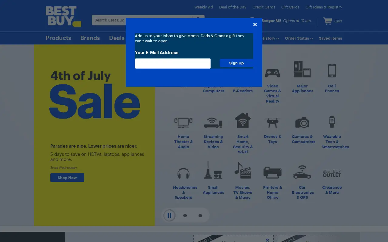Open the Headphones & Speakers icon
Viewport: 388px width, 242px height.
pos(183,174)
